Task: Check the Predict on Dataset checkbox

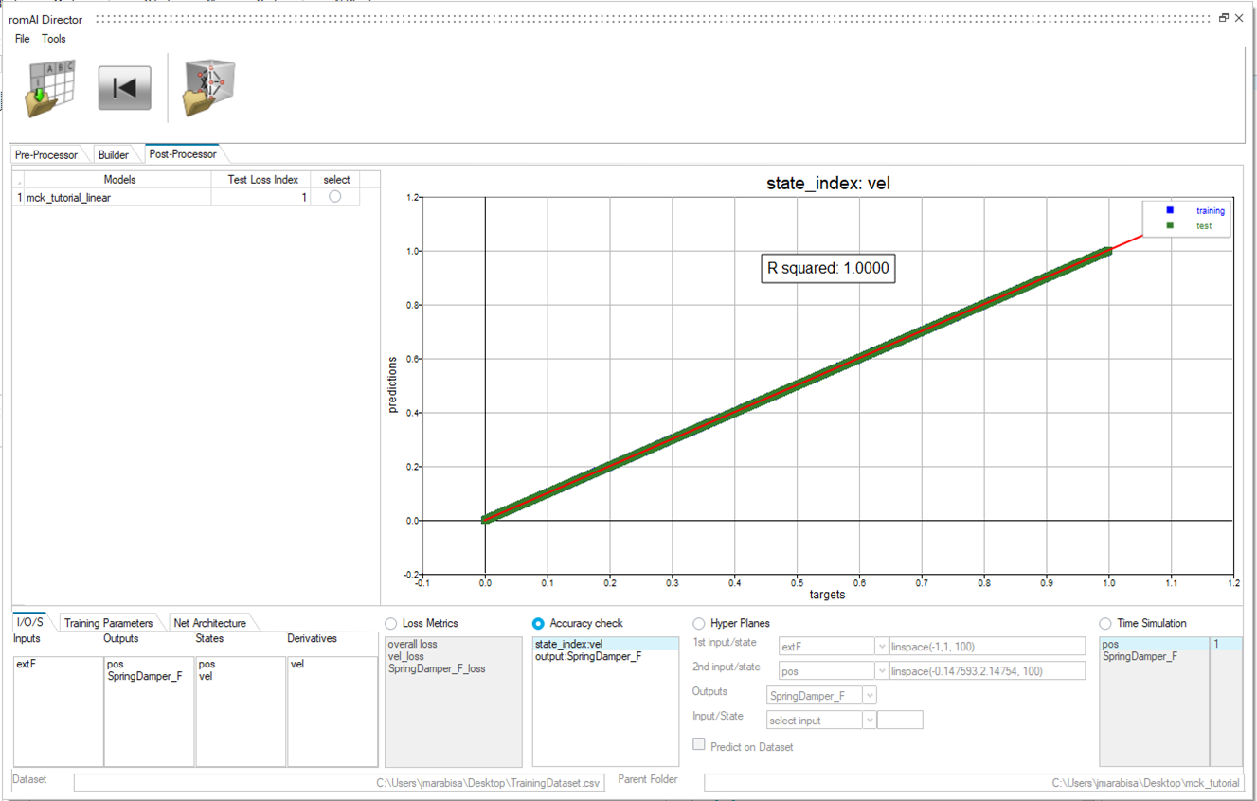Action: [699, 745]
